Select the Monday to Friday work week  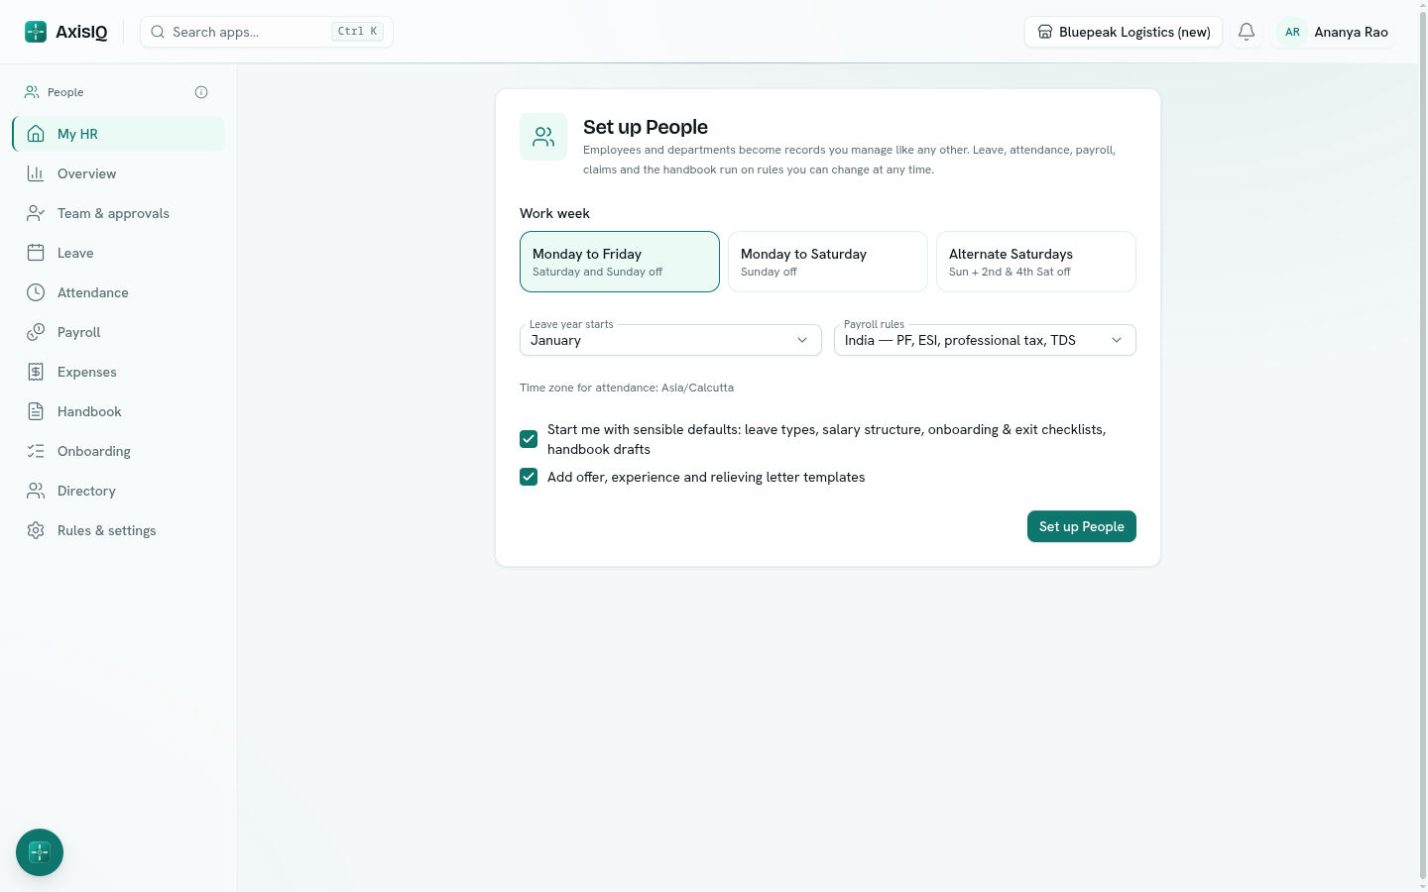(620, 262)
